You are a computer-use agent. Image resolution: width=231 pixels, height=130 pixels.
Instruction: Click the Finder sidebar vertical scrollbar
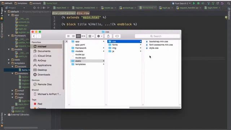pyautogui.click(x=64, y=65)
